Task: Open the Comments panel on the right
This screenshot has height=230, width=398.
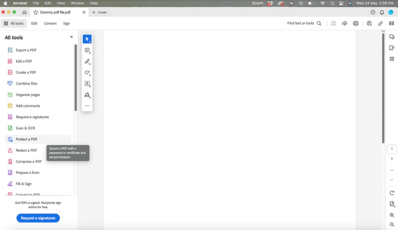Action: pos(392,37)
